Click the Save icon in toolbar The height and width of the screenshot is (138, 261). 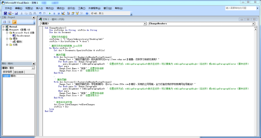click(x=16, y=13)
